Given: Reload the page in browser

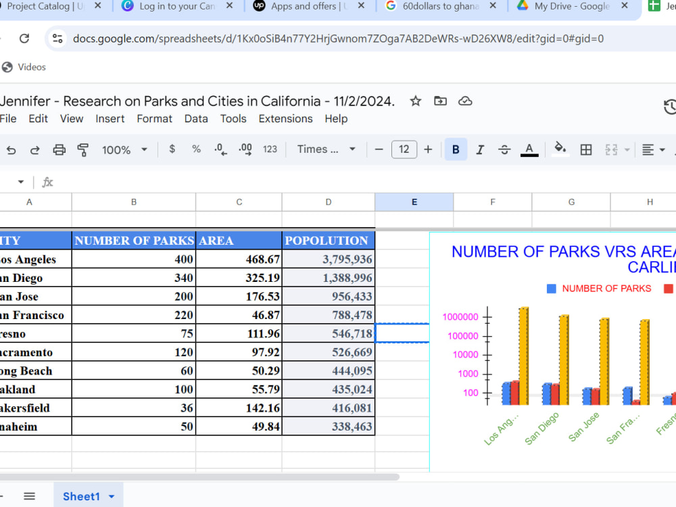Looking at the screenshot, I should pos(24,39).
